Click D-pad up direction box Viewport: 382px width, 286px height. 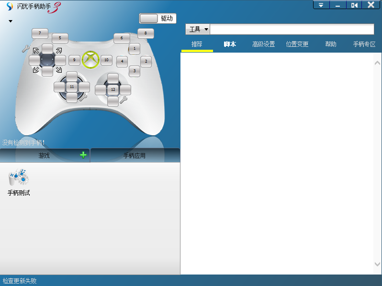click(x=47, y=49)
